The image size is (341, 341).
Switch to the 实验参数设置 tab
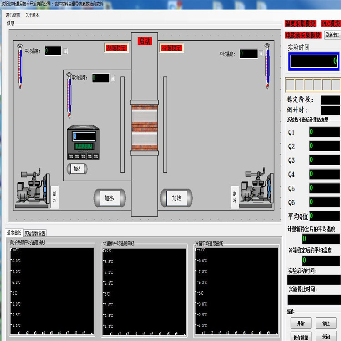pyautogui.click(x=35, y=233)
